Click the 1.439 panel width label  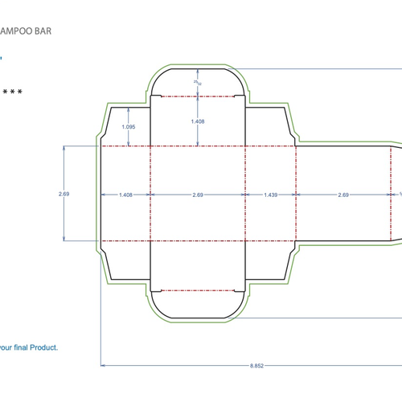pos(270,195)
